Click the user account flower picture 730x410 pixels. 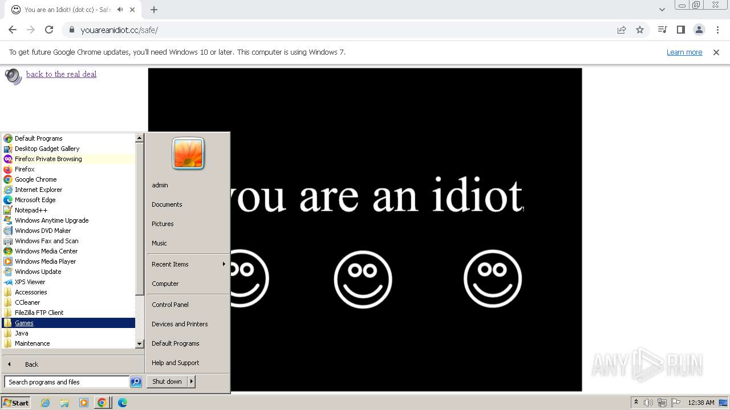188,154
